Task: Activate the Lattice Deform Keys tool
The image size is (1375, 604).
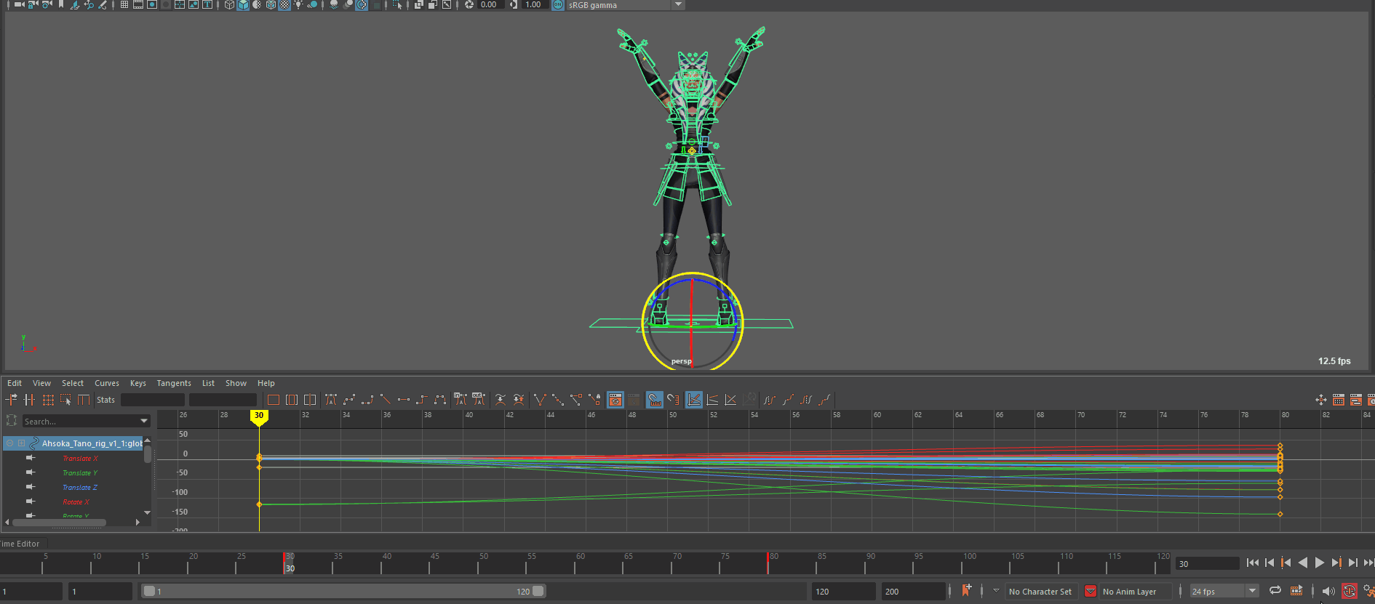Action: (48, 400)
